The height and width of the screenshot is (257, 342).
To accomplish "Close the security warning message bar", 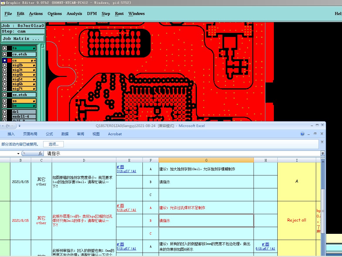I will click(322, 142).
